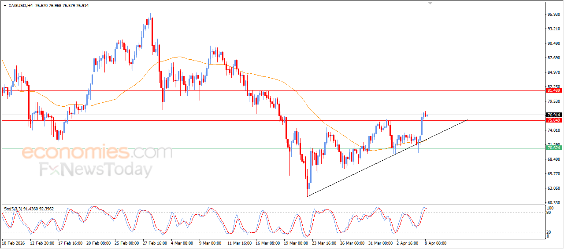Click the 27 Feb 16:00 time label
Viewport: 564px width, 249px height.
(x=155, y=242)
